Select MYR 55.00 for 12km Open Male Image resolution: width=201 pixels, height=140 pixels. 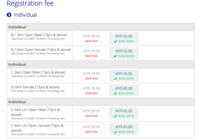pyautogui.click(x=124, y=38)
